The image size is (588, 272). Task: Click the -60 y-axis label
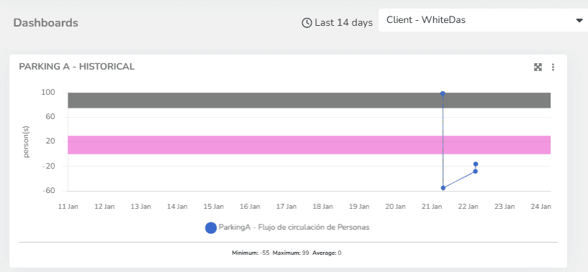pyautogui.click(x=50, y=190)
